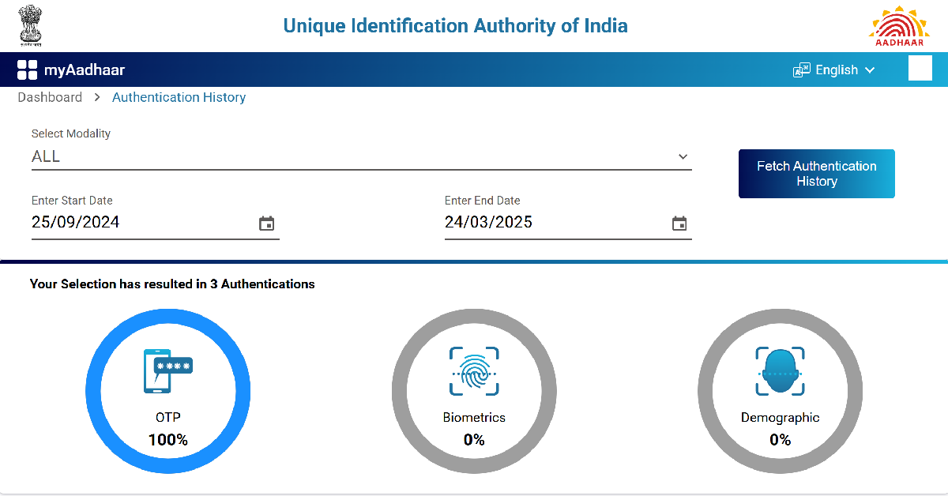Click the Demographic face scan icon

click(780, 371)
